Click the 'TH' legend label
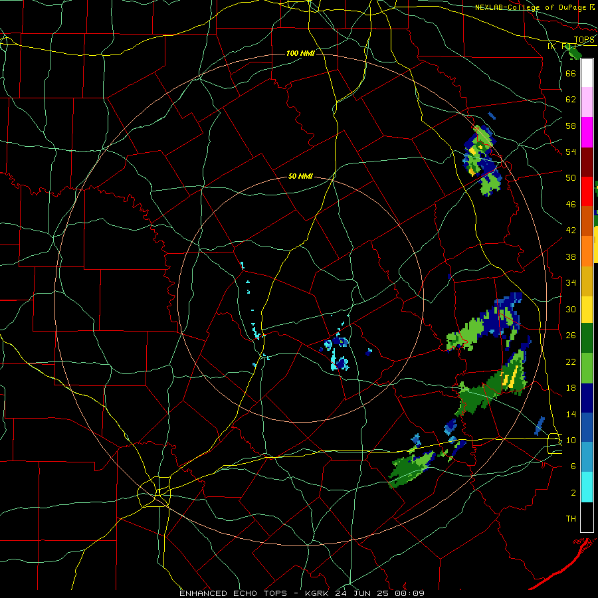Image resolution: width=598 pixels, height=598 pixels. pos(571,519)
